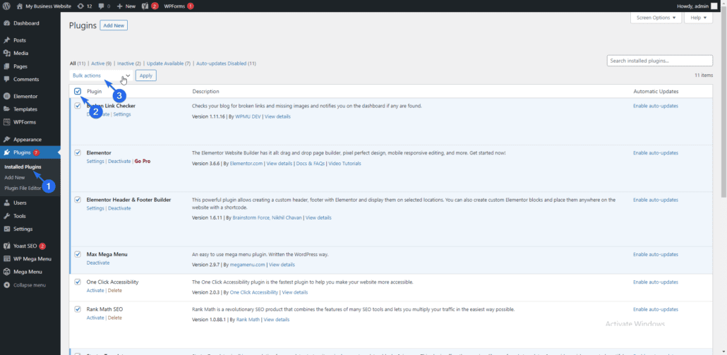Click the Templates folder icon
The height and width of the screenshot is (355, 727).
point(7,109)
